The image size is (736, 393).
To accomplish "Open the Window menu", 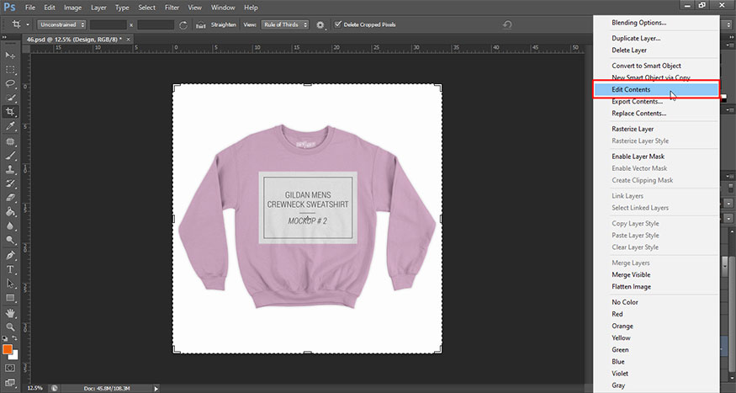I will pyautogui.click(x=223, y=8).
